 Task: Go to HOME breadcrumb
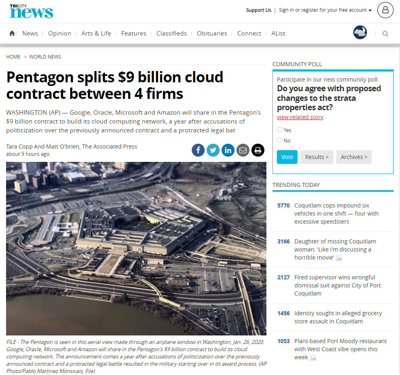tap(13, 57)
